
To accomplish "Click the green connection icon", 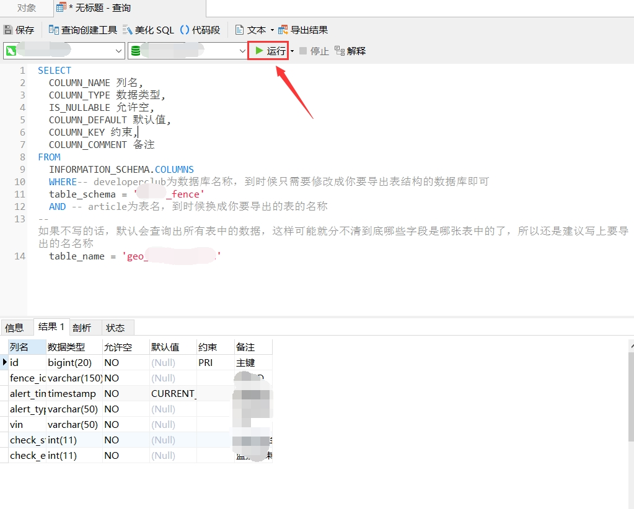I will pyautogui.click(x=11, y=51).
